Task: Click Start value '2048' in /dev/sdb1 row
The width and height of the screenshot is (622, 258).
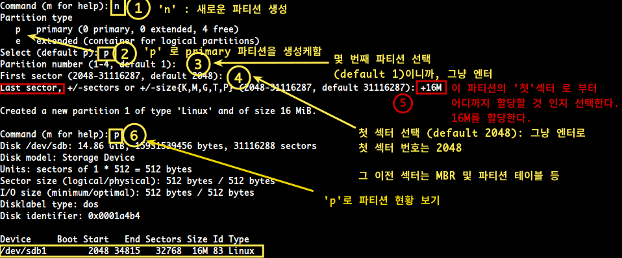Action: pos(99,251)
